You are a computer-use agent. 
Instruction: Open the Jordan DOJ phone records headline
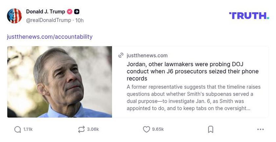coord(193,71)
